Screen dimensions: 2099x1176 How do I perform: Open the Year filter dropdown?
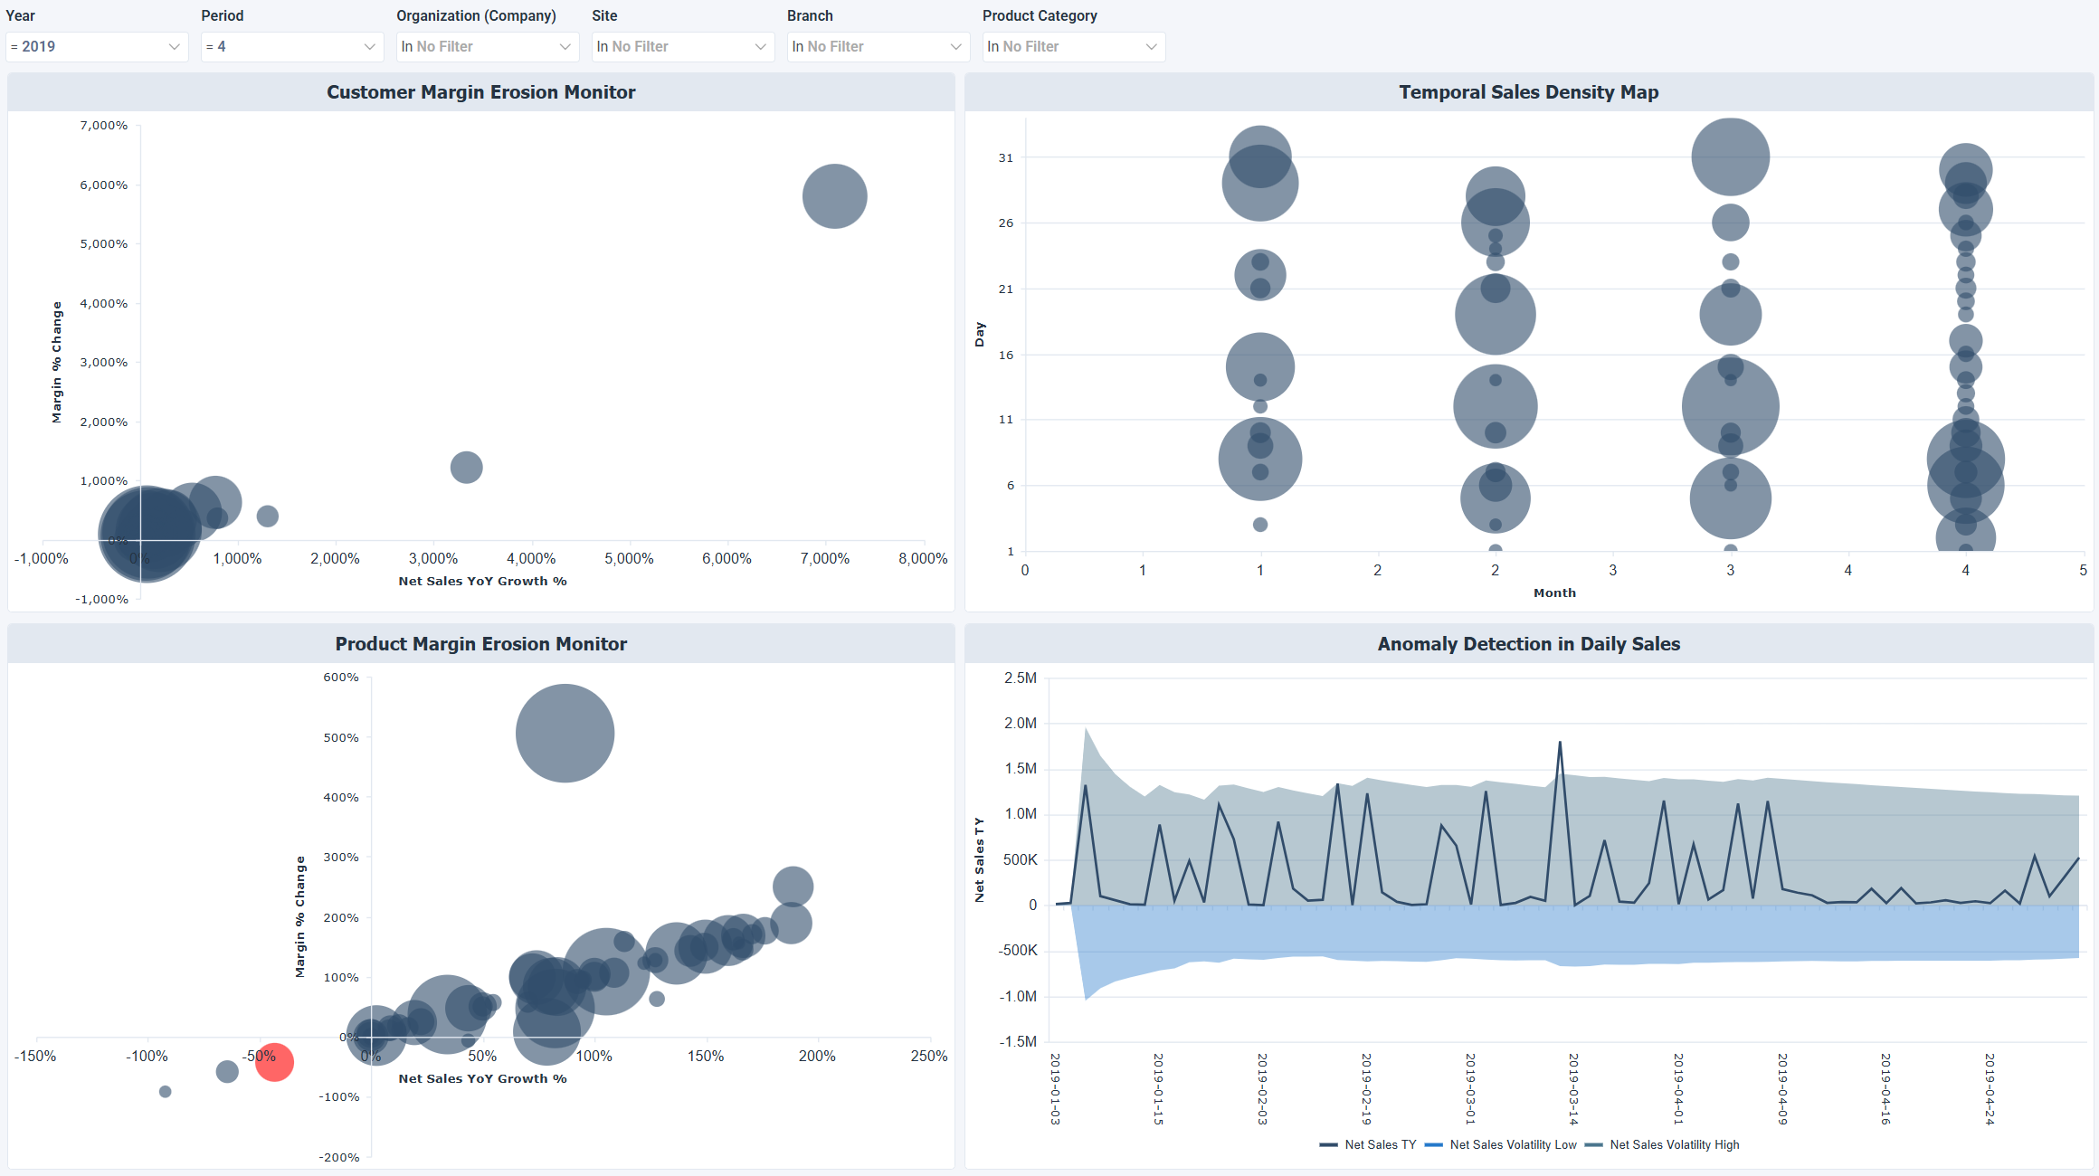[175, 46]
